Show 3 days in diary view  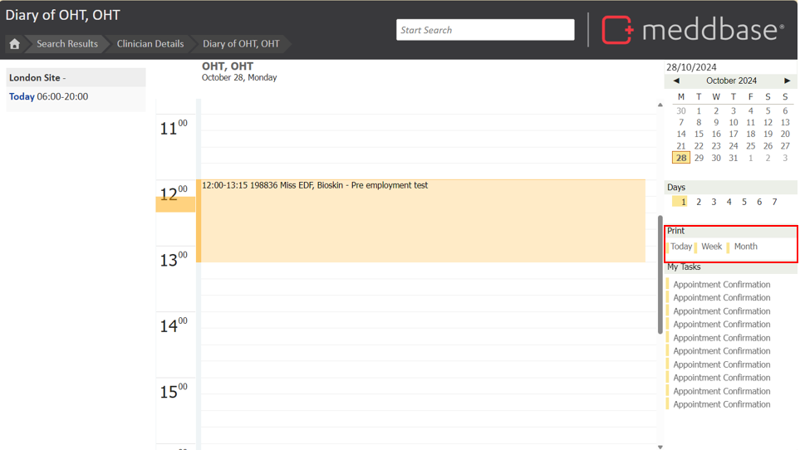(714, 202)
